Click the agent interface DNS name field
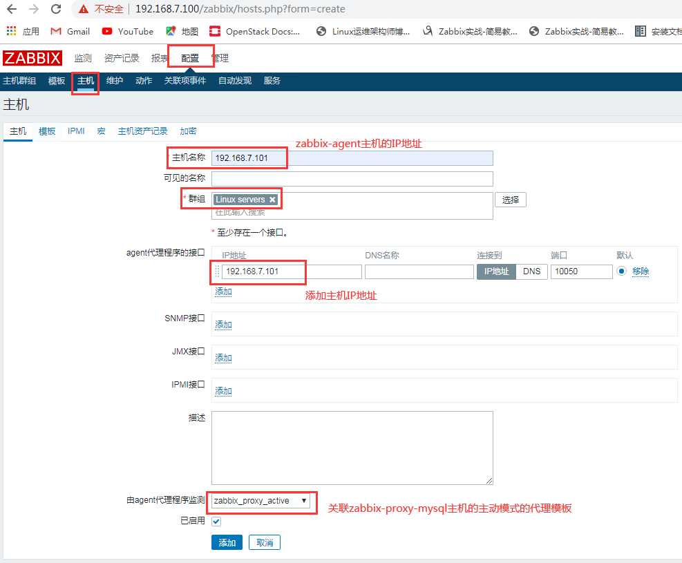 click(x=419, y=271)
